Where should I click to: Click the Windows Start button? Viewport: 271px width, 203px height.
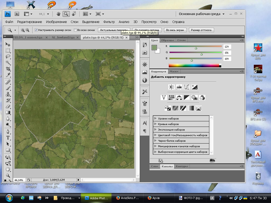pos(9,198)
